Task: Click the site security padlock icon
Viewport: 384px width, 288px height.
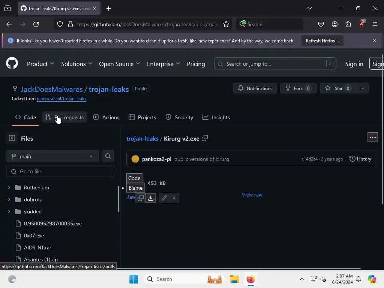Action: 70,24
